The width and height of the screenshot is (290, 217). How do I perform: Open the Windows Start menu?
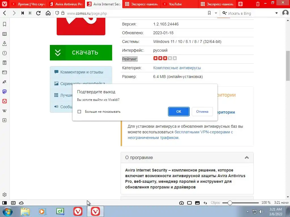7,211
